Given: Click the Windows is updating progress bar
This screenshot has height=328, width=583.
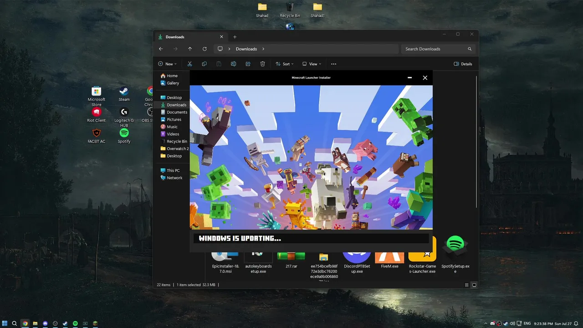Looking at the screenshot, I should click(x=311, y=238).
